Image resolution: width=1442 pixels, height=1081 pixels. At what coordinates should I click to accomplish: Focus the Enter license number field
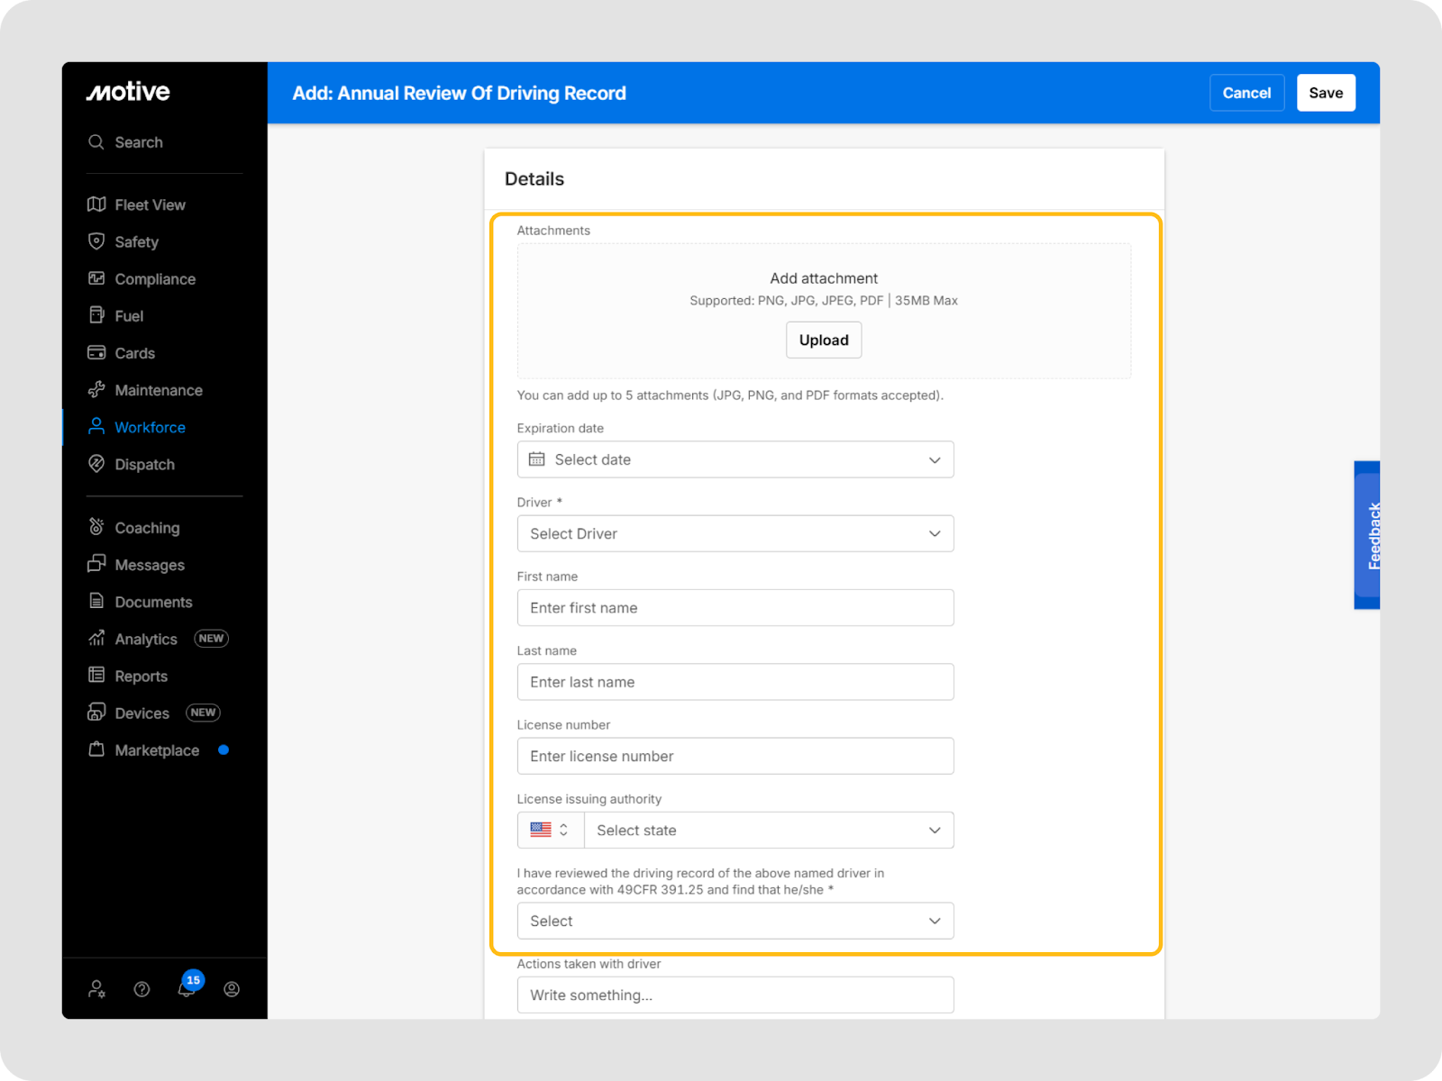(735, 757)
